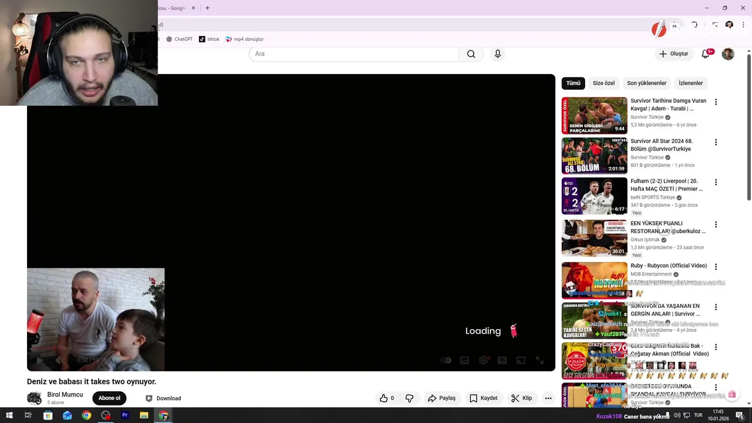Select the Tümü filter chip
Image resolution: width=752 pixels, height=423 pixels.
coord(573,83)
